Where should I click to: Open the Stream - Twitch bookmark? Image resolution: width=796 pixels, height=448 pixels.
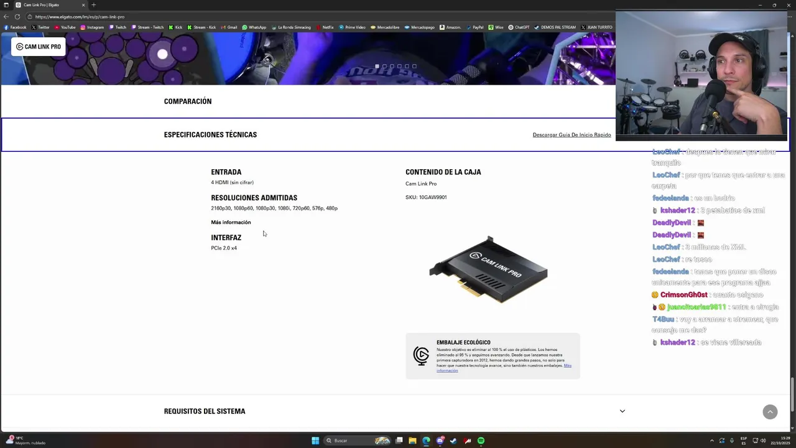pos(147,27)
